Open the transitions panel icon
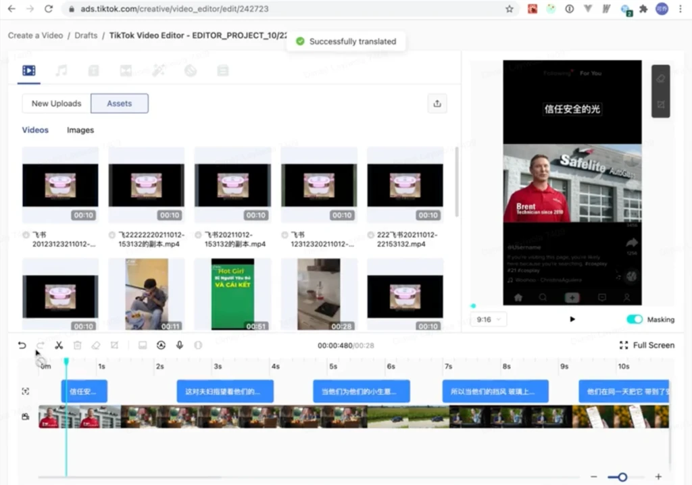The image size is (692, 485). click(x=126, y=71)
